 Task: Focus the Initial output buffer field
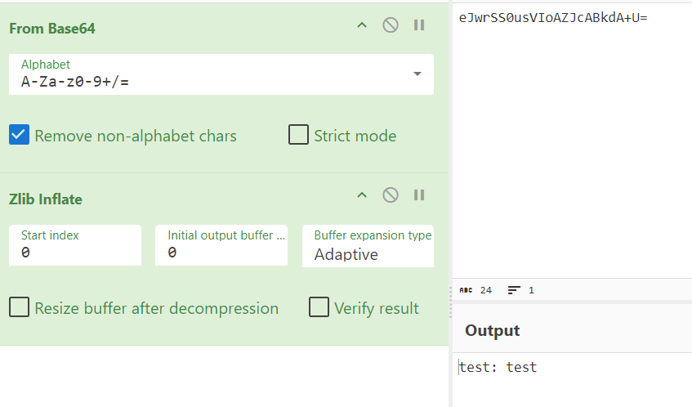221,245
